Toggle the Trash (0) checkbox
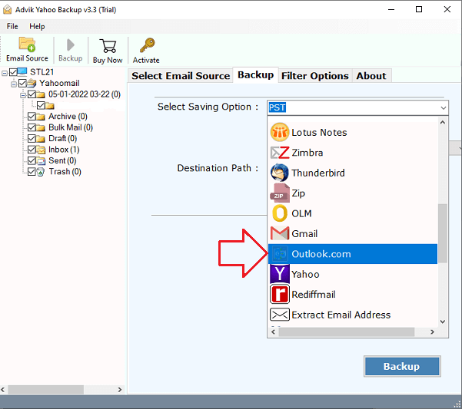462x409 pixels. (x=32, y=172)
